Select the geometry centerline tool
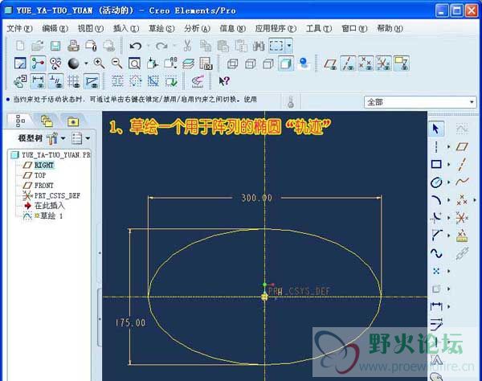This screenshot has height=381, width=482. (x=462, y=164)
